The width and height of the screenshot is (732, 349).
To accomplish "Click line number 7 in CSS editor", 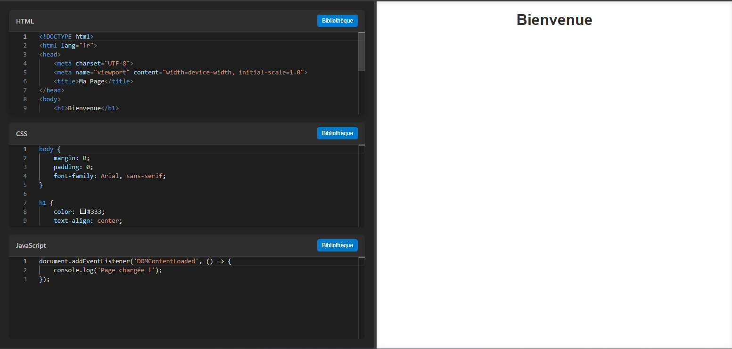I will point(25,203).
